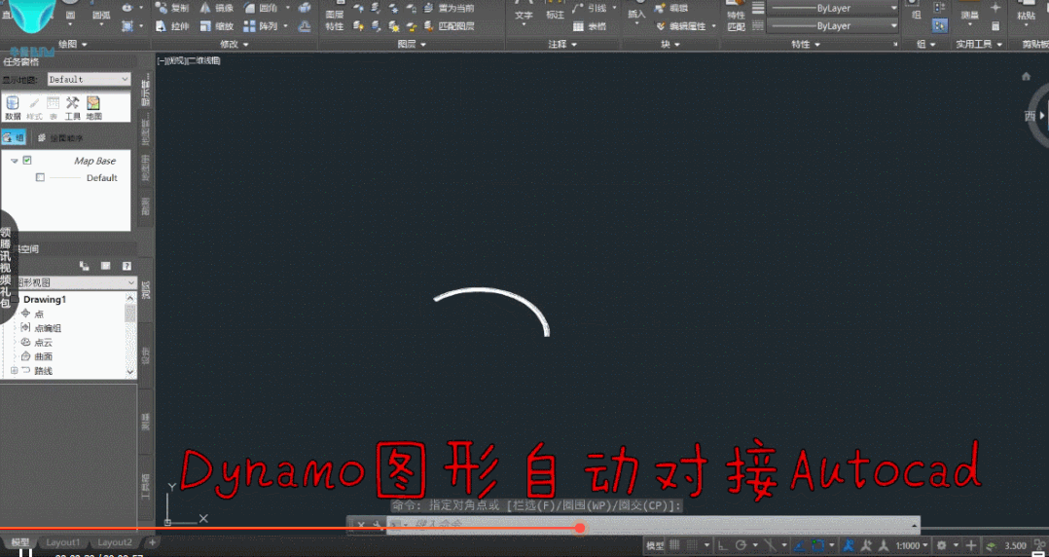The image size is (1049, 557).
Task: Open the upper ByLayer lineweight dropdown
Action: click(832, 8)
